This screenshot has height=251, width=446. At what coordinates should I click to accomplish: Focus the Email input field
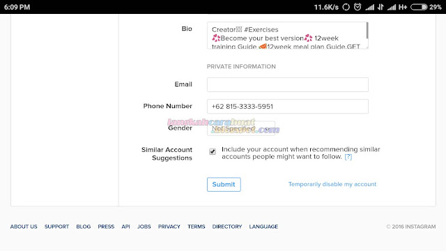(288, 84)
